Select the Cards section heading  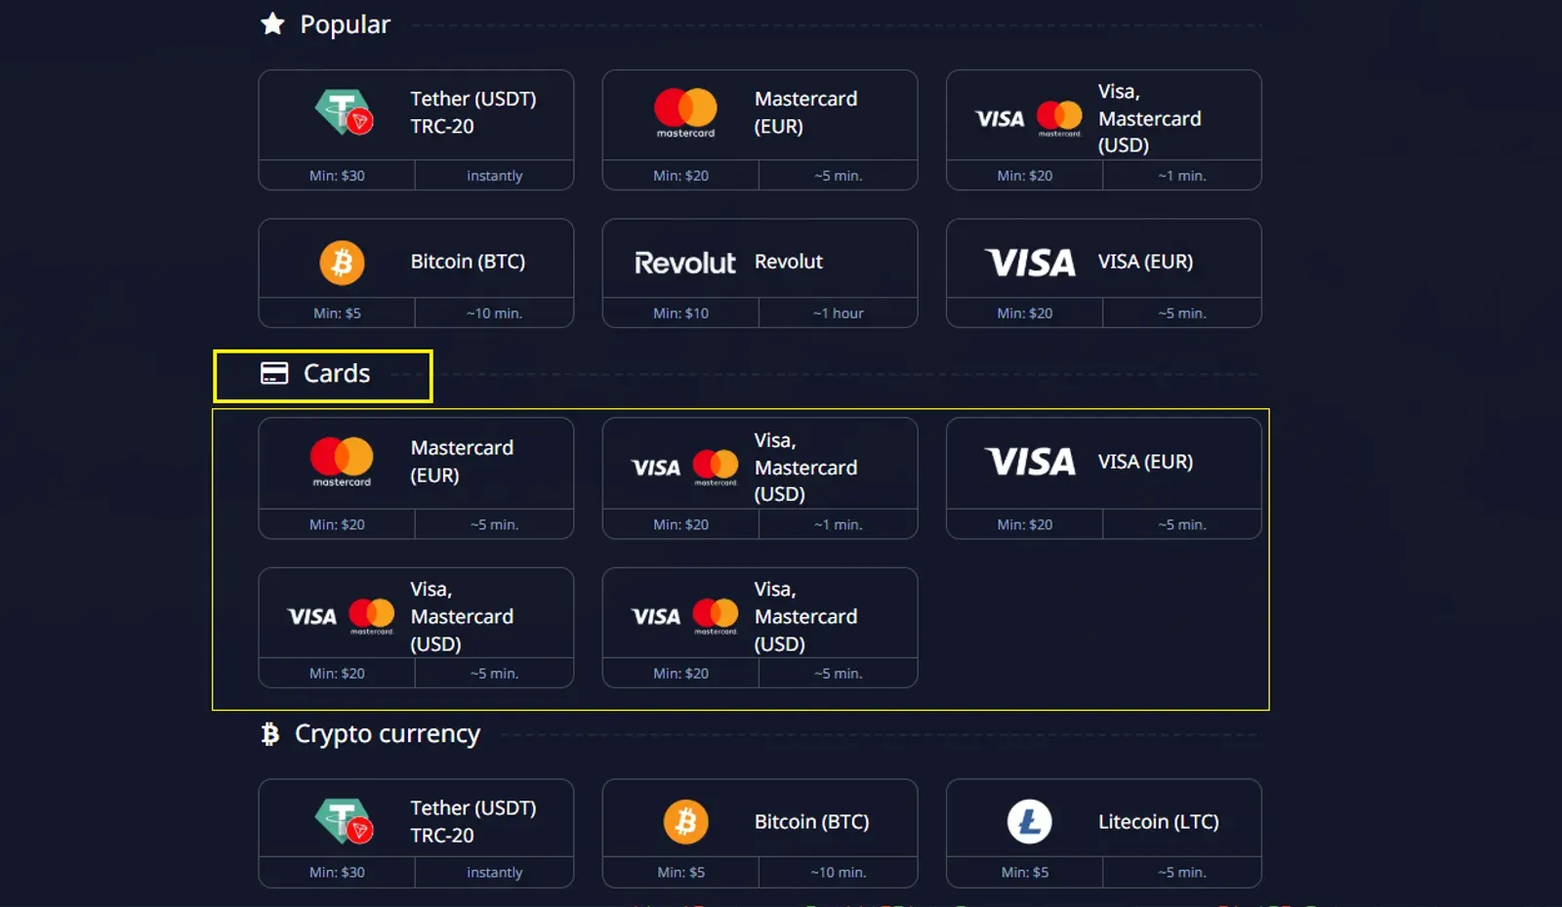pos(337,374)
